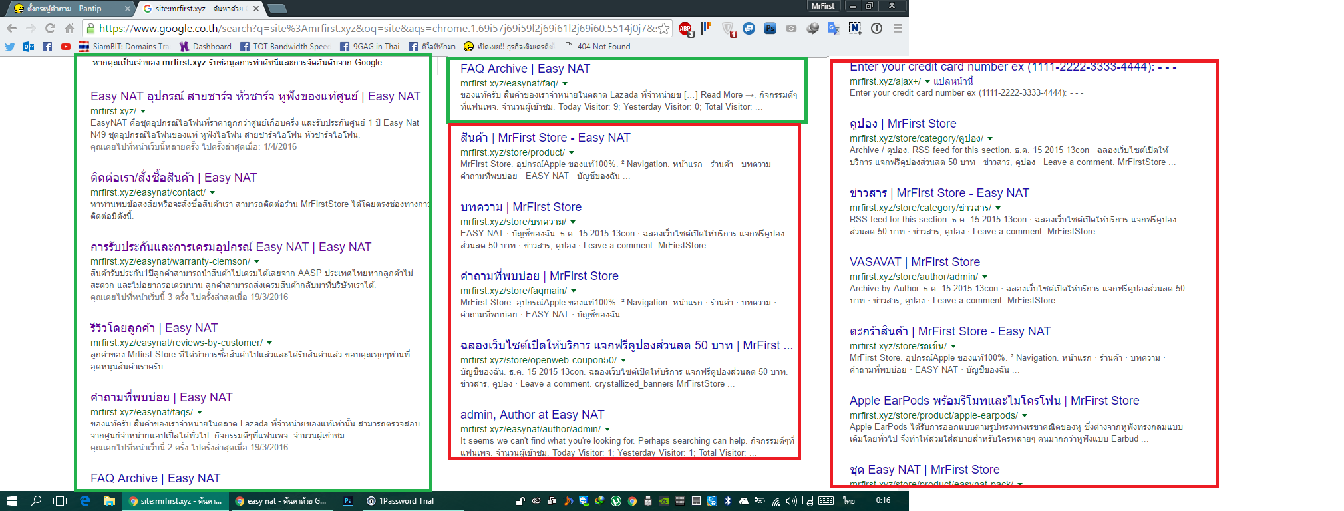
Task: Open the 'รีวิวโดยลูกค้า | Easy NAT' result
Action: 154,328
